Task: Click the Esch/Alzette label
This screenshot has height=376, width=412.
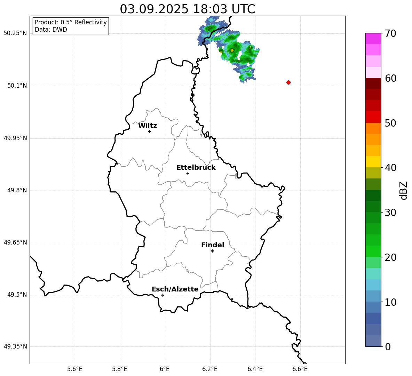Action: tap(175, 289)
